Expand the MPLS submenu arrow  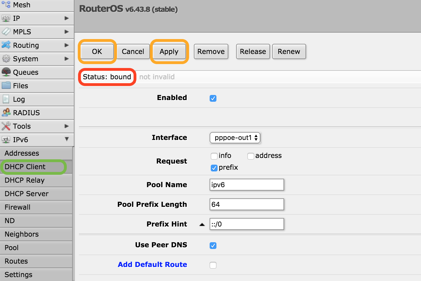(67, 32)
